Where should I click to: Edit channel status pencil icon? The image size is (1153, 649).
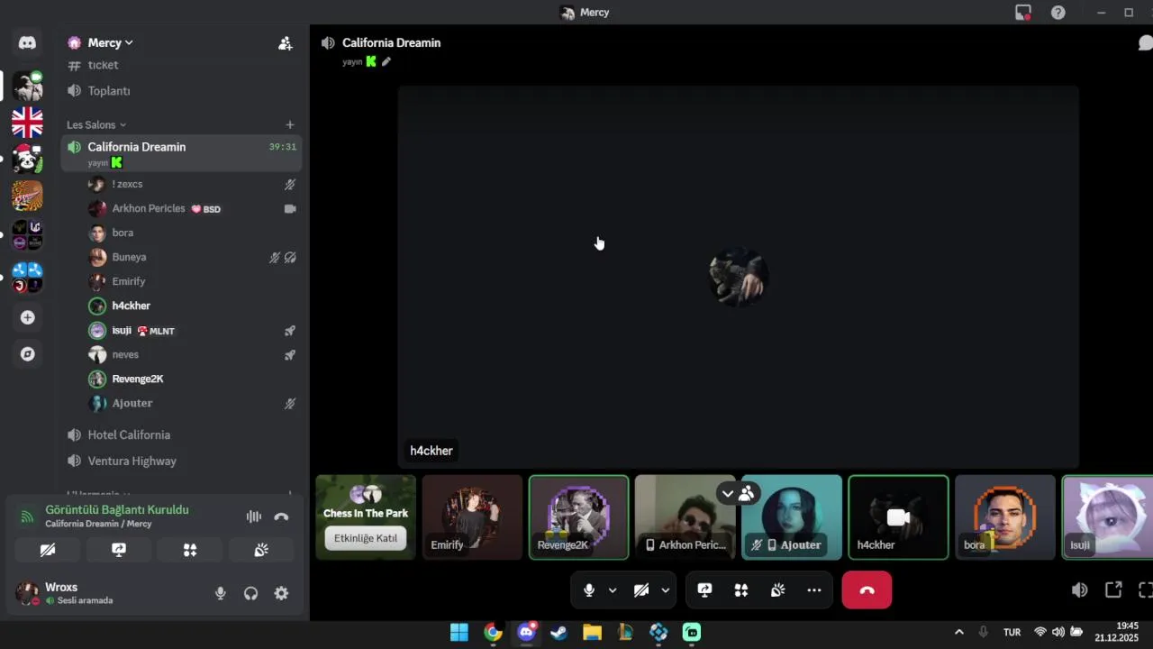386,61
